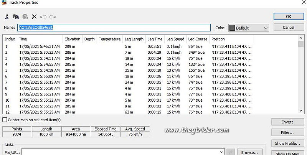
Task: Open the Filter dialog button
Action: [287, 133]
